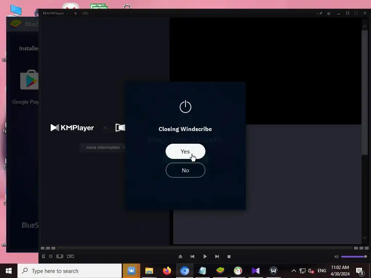Open VK app from the taskbar
This screenshot has height=278, width=371.
(131, 271)
